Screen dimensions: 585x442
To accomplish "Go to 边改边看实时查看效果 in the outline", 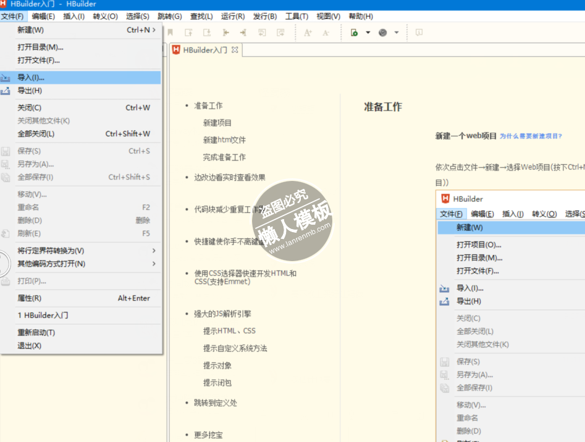I will coord(229,177).
